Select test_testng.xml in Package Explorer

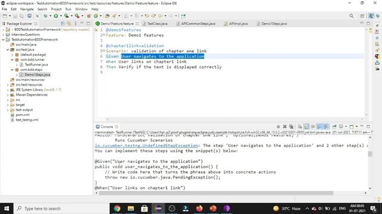(x=27, y=120)
